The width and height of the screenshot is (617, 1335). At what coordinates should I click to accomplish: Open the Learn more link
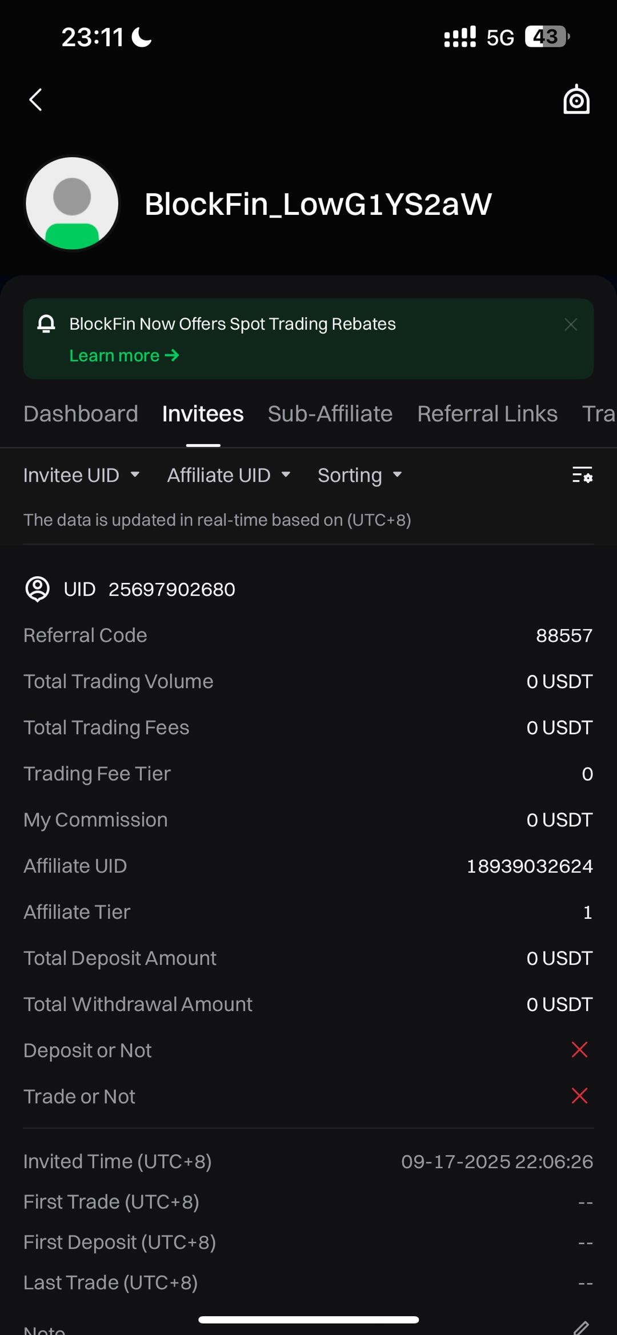click(124, 355)
